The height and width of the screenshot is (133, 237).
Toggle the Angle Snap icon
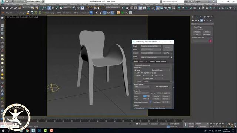coord(91,8)
